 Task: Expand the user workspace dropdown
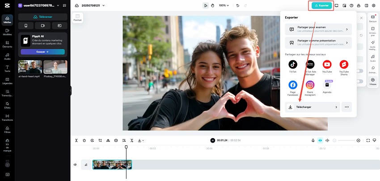click(x=58, y=5)
